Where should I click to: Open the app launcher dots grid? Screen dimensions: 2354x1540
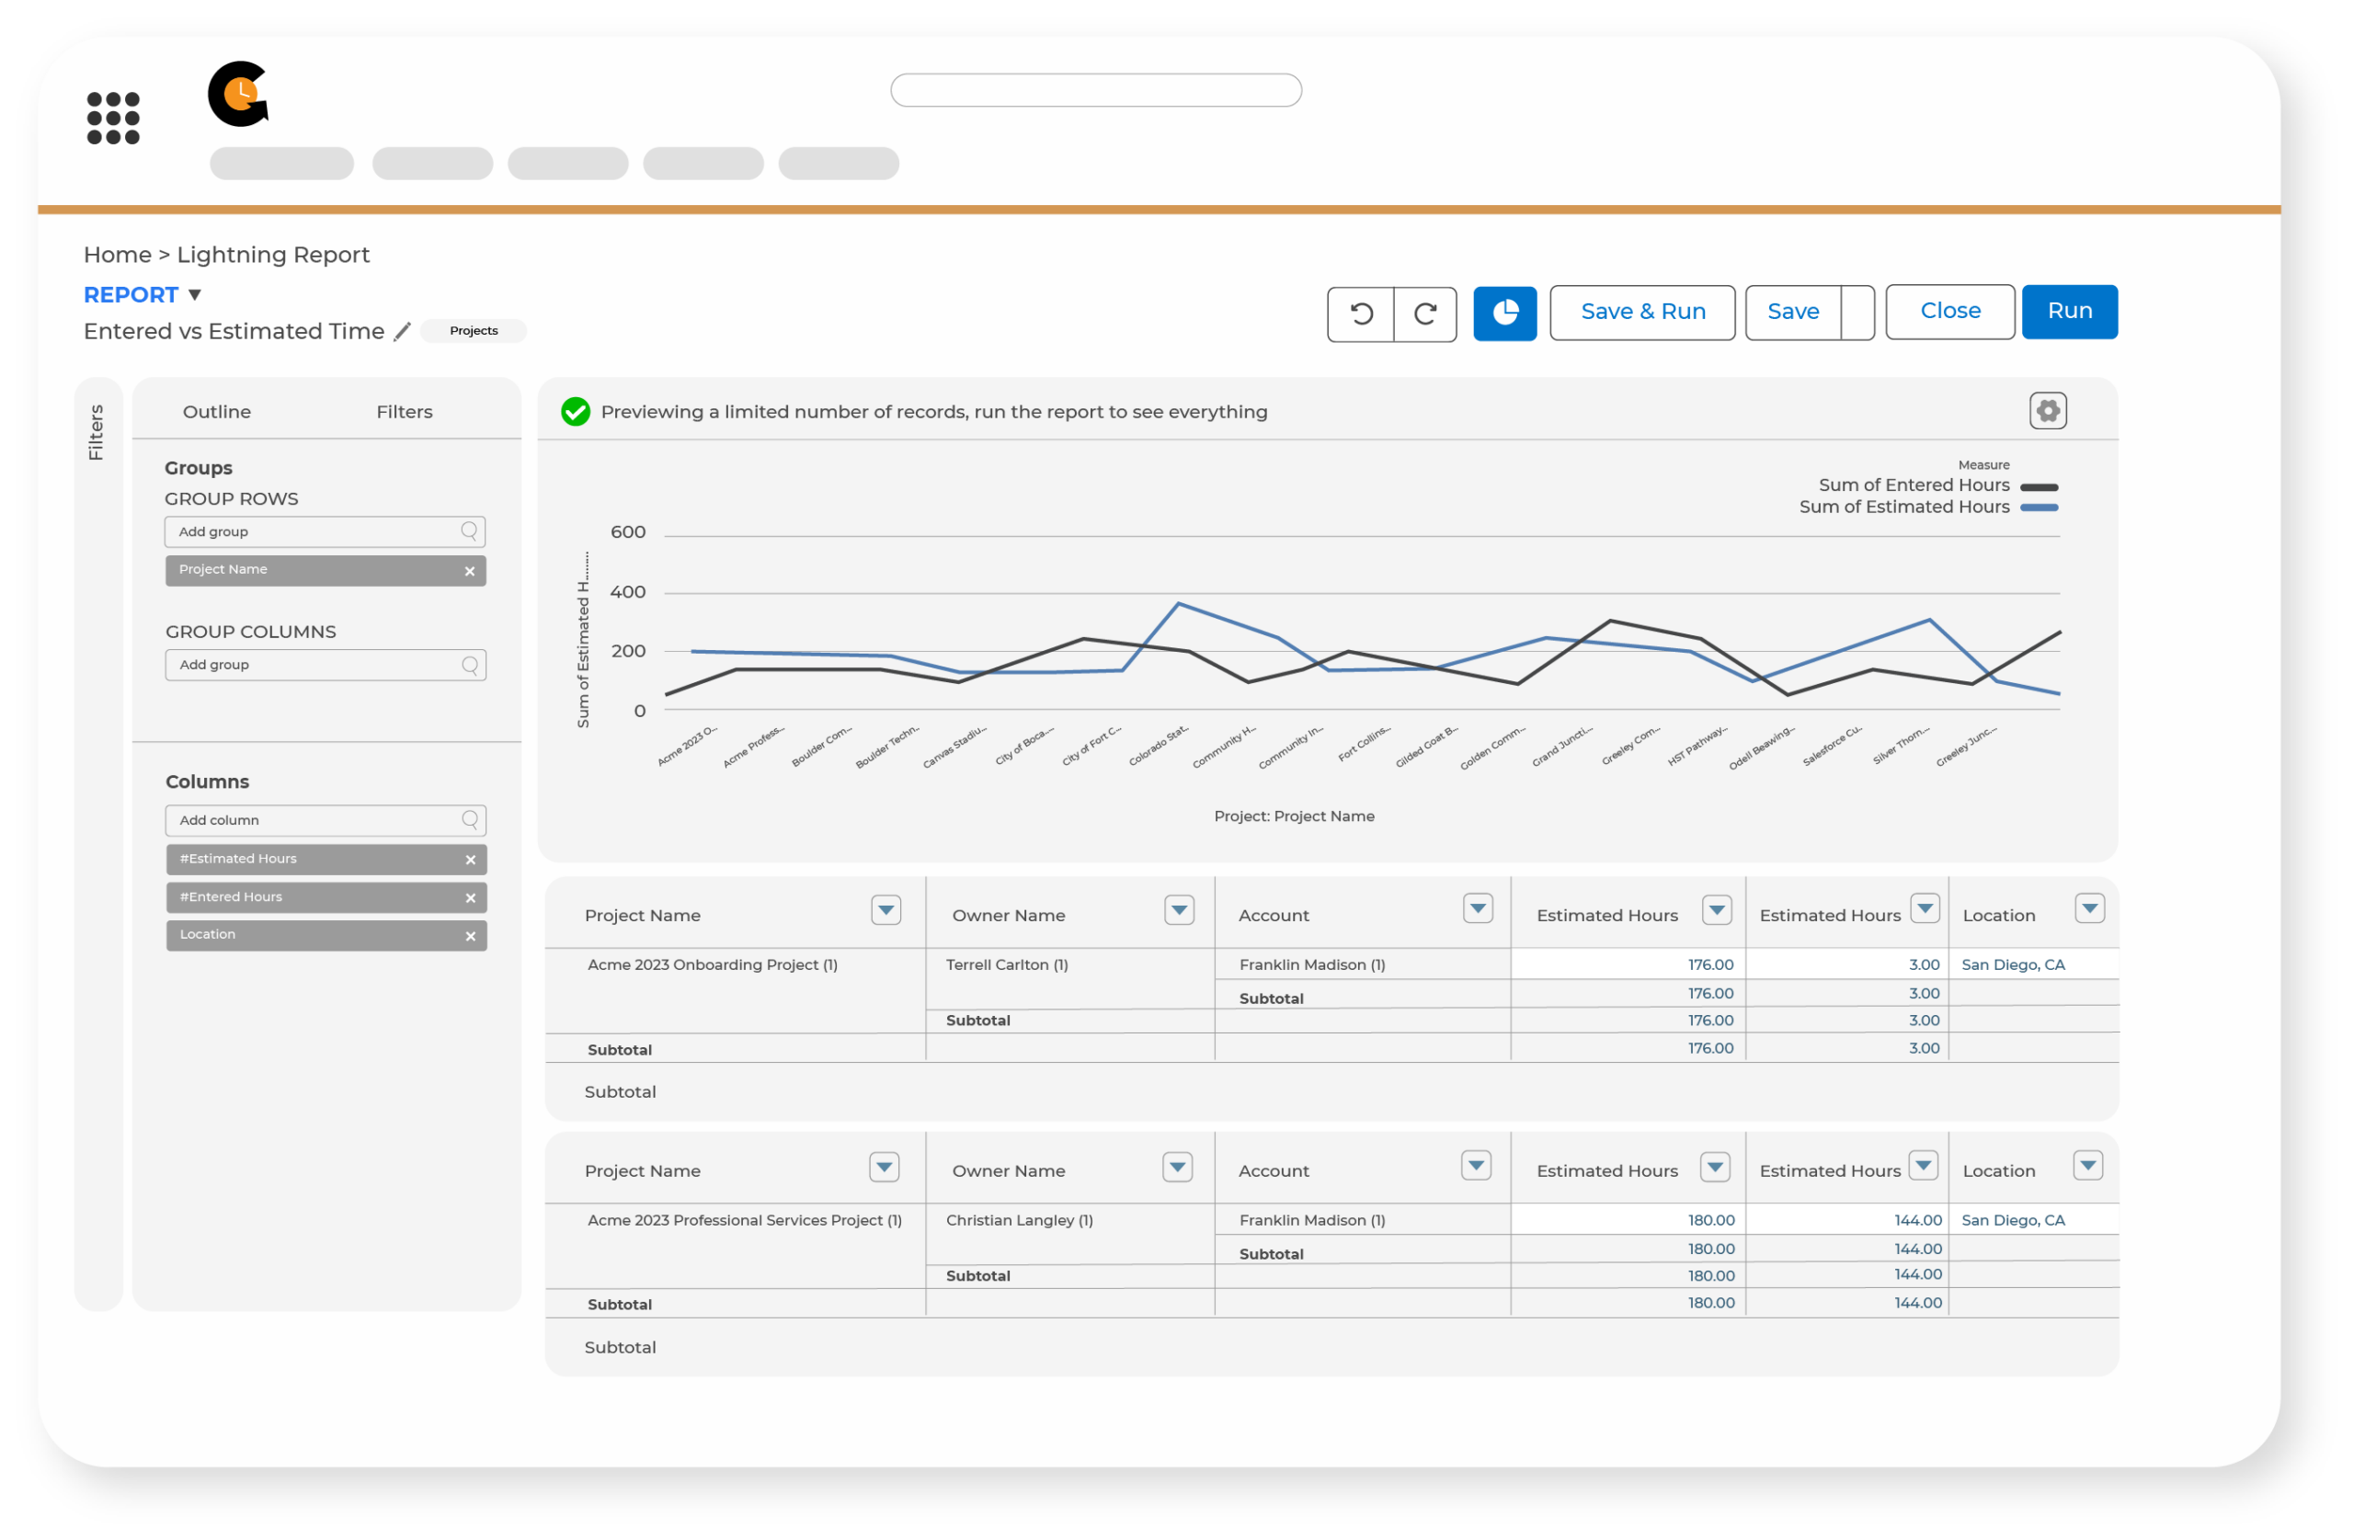[x=113, y=118]
